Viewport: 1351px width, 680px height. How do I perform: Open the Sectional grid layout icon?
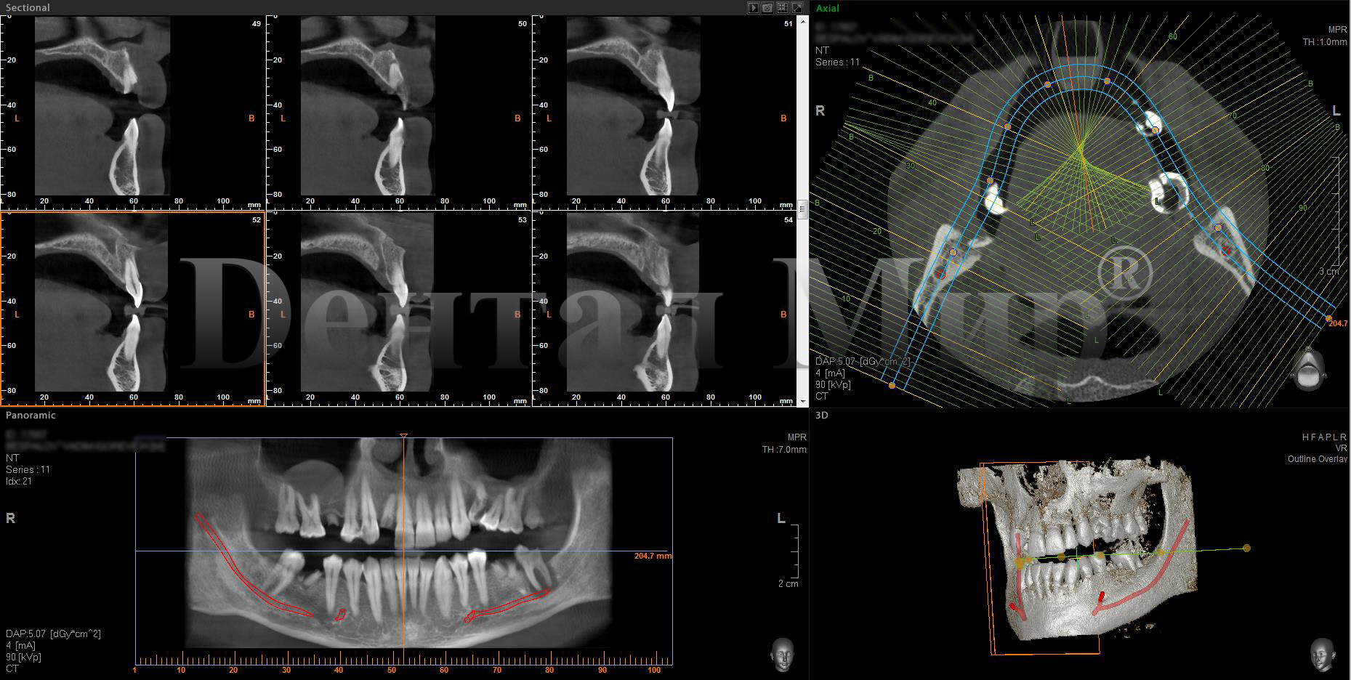point(782,7)
